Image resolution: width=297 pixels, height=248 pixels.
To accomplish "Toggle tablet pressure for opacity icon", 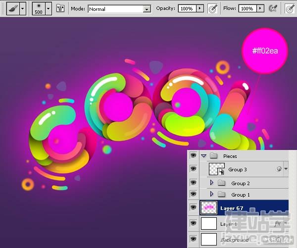I will 212,9.
